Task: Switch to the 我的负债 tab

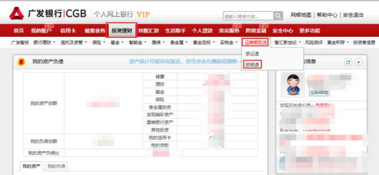Action: [x=56, y=166]
